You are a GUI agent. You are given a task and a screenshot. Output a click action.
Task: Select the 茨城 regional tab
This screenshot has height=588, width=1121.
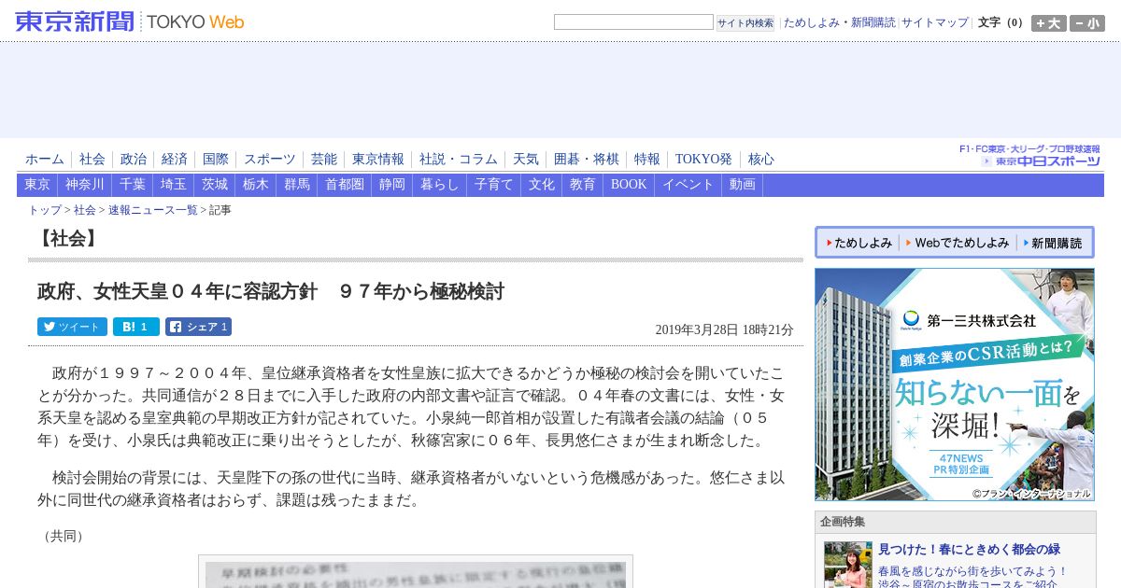click(x=215, y=185)
